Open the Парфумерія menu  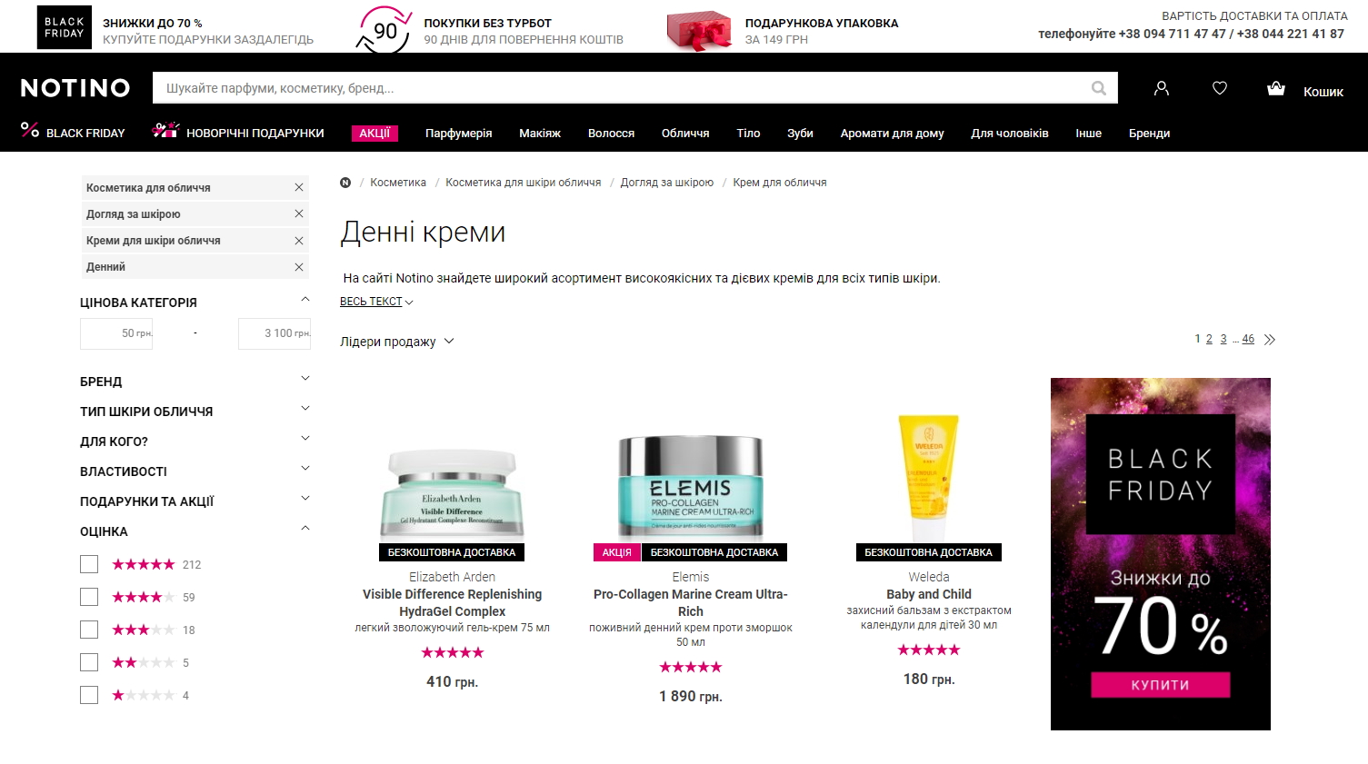click(x=459, y=133)
